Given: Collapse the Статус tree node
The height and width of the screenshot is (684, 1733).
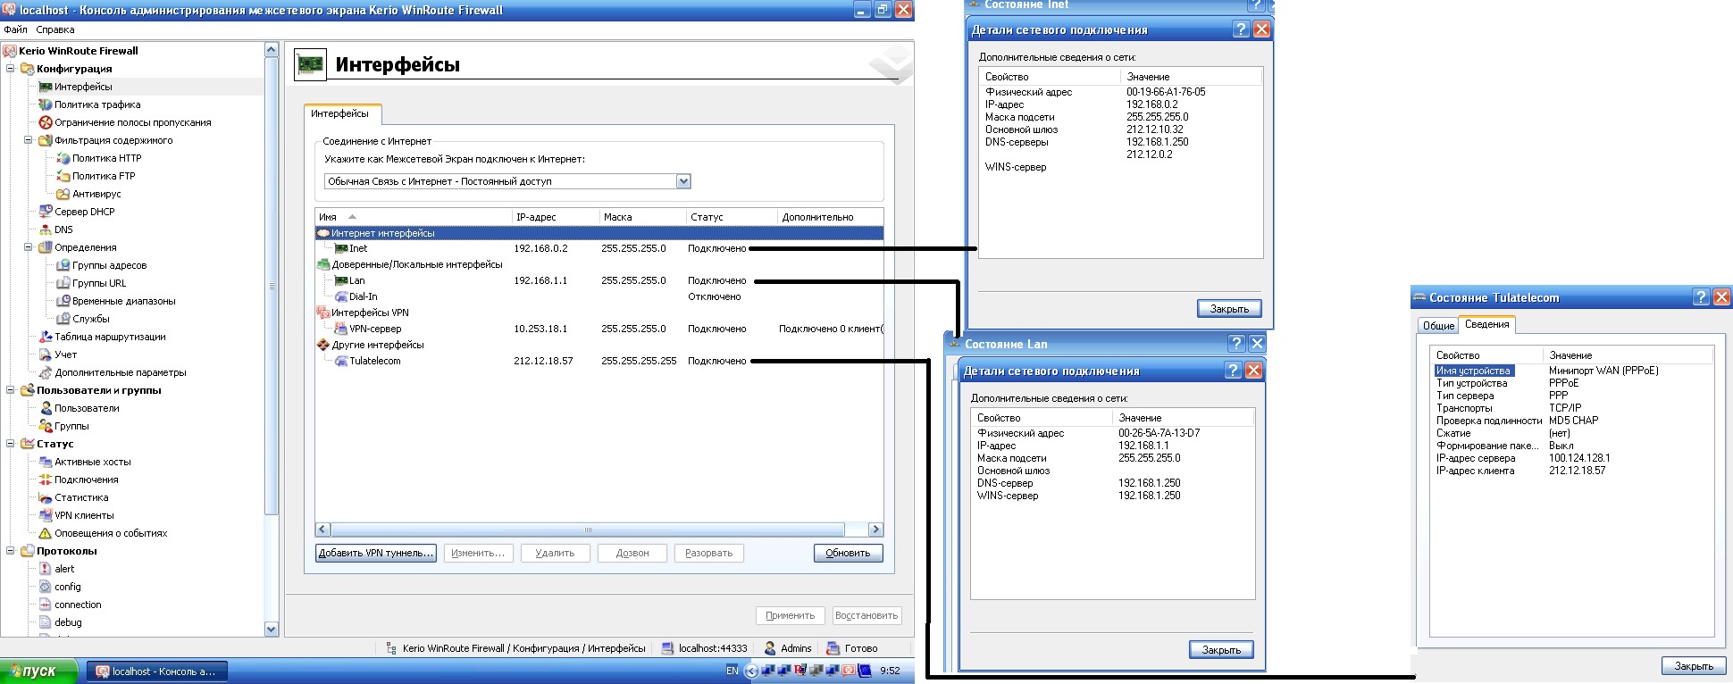Looking at the screenshot, I should [11, 444].
